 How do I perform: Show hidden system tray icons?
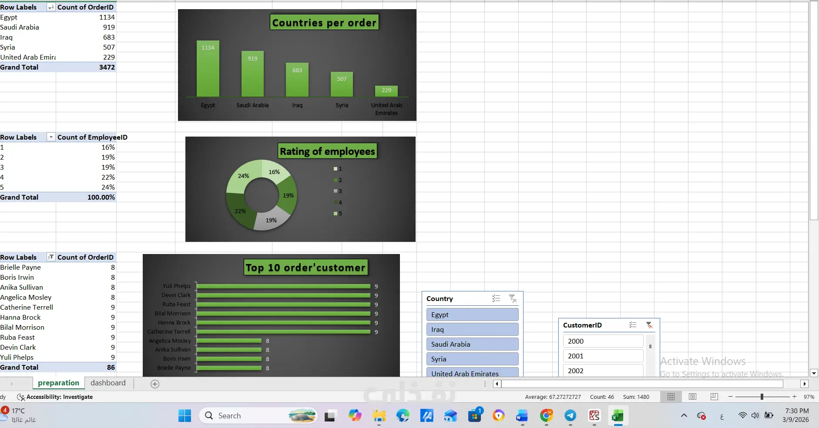click(684, 415)
